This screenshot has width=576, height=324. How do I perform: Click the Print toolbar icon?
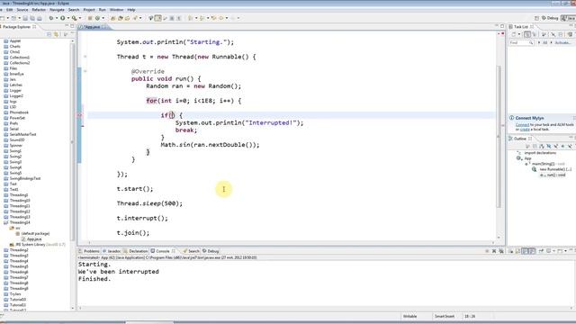coord(40,18)
